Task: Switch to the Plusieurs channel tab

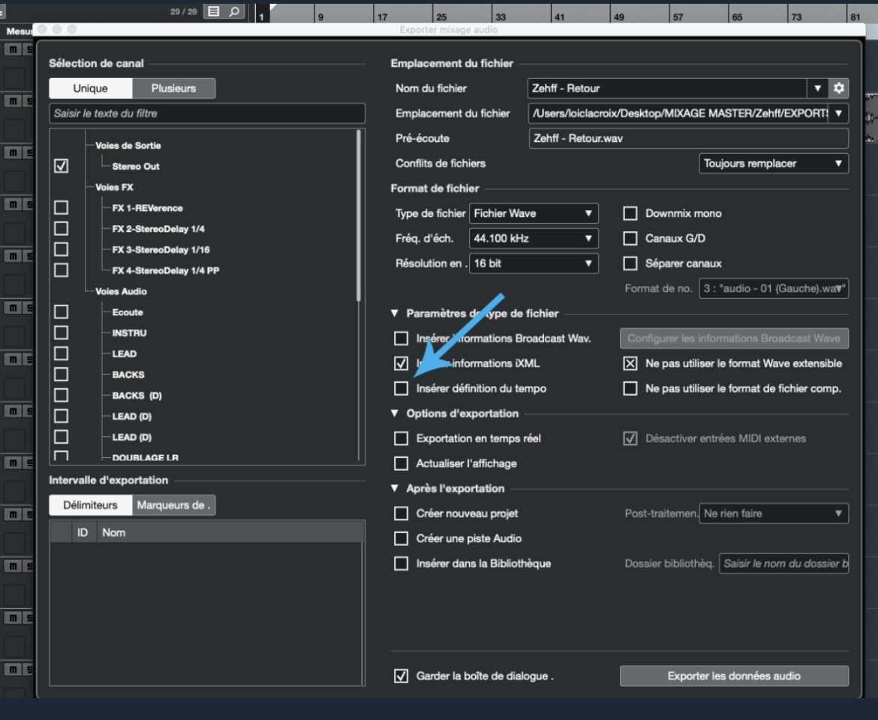Action: [x=173, y=88]
